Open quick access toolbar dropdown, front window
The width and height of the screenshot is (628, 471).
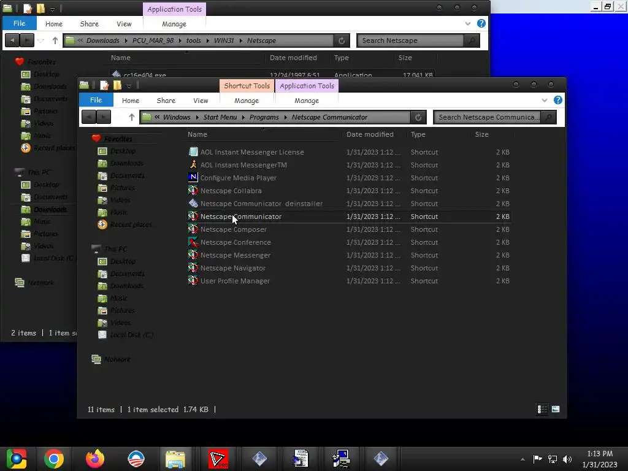click(129, 85)
